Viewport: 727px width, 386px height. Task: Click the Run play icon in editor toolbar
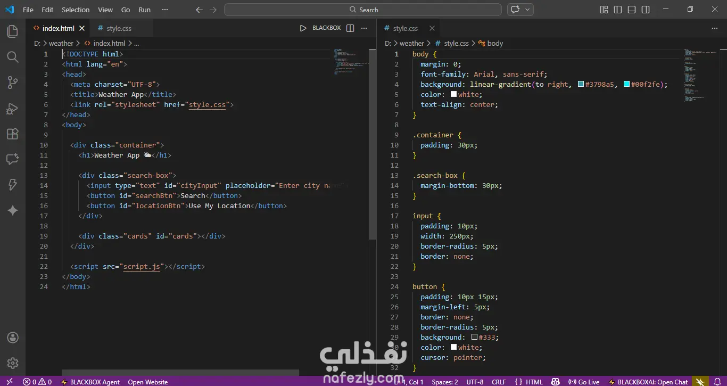tap(303, 28)
